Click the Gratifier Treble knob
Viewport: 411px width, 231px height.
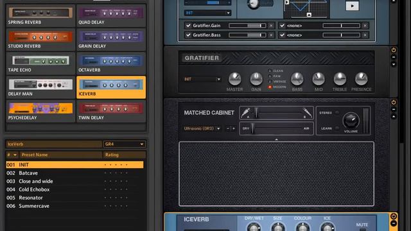point(340,79)
